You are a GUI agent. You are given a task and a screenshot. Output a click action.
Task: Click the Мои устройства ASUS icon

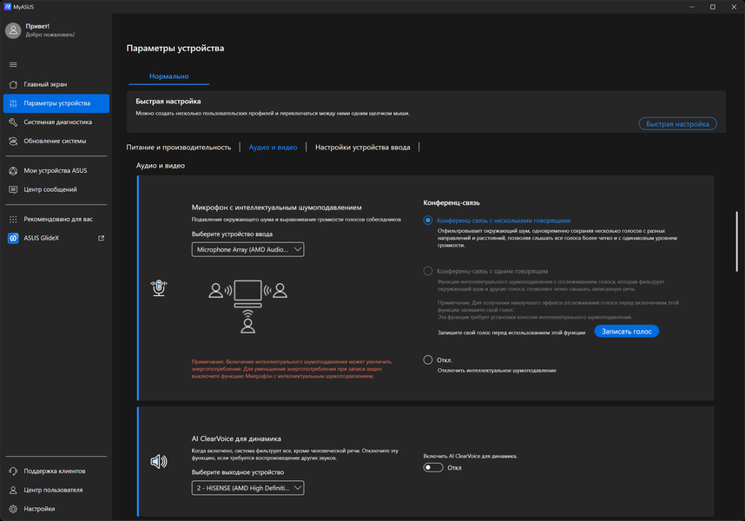[13, 170]
